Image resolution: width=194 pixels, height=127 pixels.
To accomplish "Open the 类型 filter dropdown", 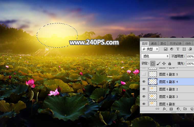I will [x=150, y=49].
